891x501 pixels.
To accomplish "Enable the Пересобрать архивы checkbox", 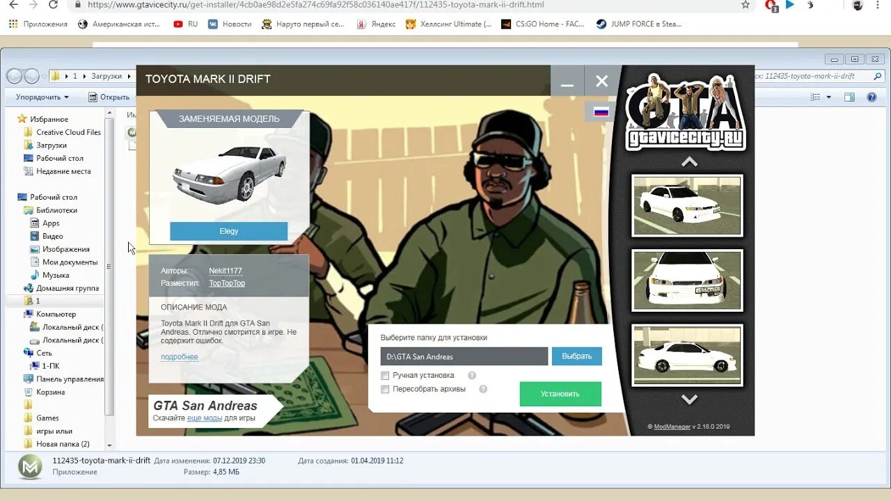I will coord(385,389).
